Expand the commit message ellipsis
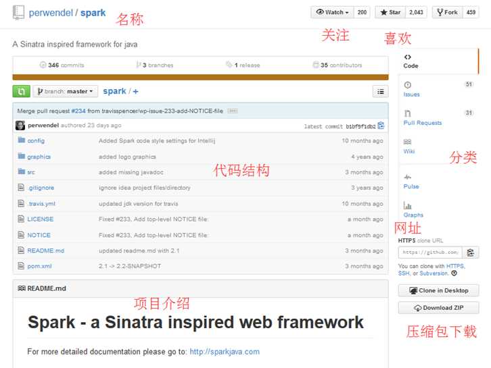Viewport: 491px width, 368px height. 233,111
